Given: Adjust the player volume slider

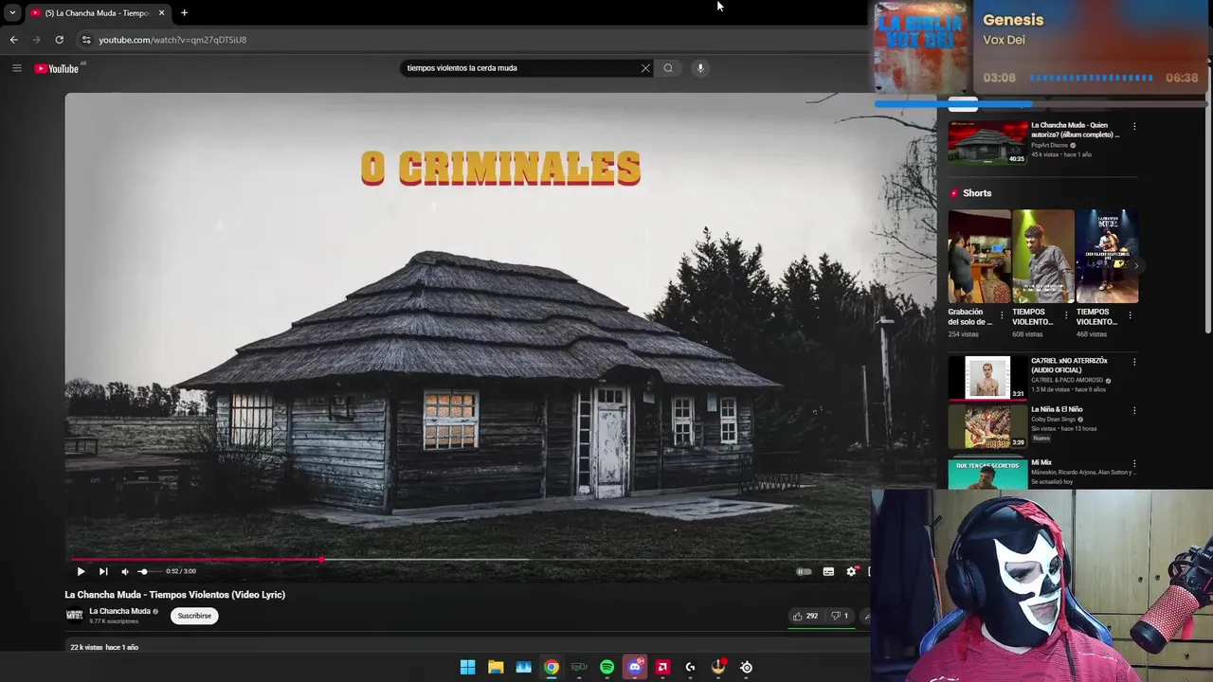Looking at the screenshot, I should [149, 571].
